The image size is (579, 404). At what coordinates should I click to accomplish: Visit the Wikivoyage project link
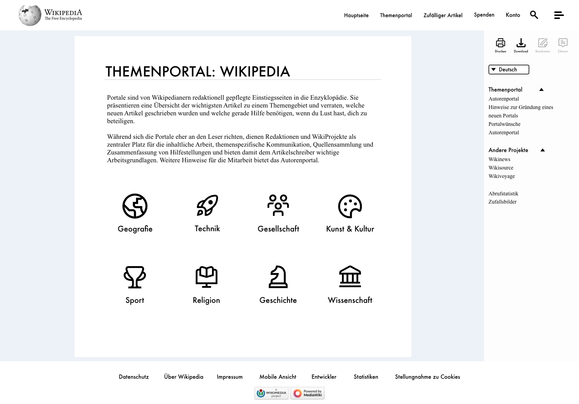tap(501, 176)
